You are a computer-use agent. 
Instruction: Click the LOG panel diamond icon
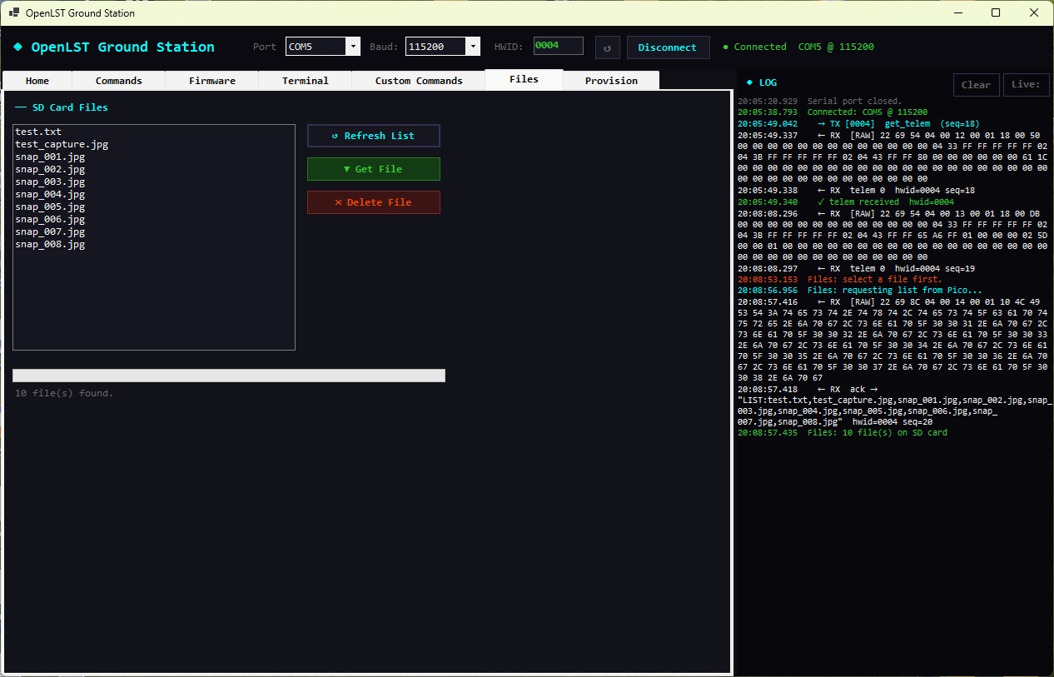point(749,83)
